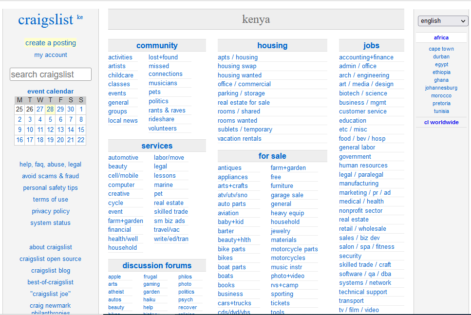Switch to johannesburg site
The image size is (471, 315).
pos(441,88)
